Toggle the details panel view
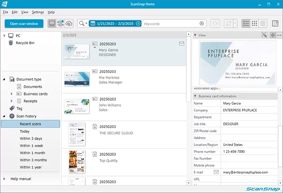 pos(263,23)
